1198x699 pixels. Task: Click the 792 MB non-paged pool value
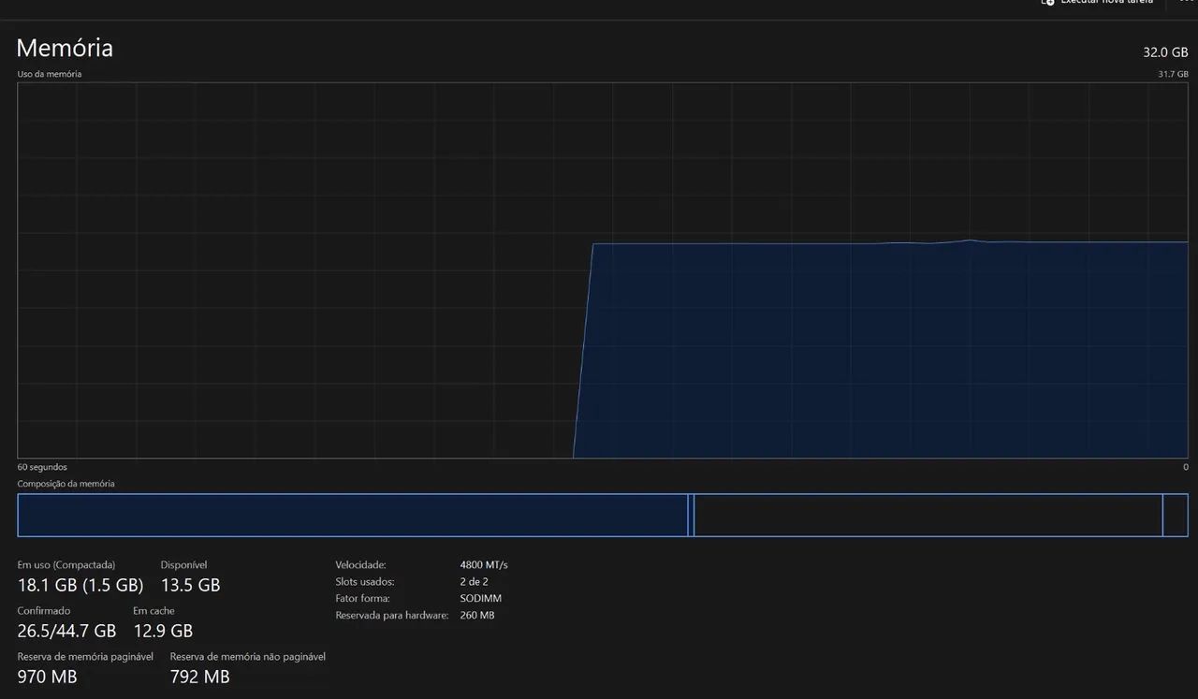click(199, 677)
